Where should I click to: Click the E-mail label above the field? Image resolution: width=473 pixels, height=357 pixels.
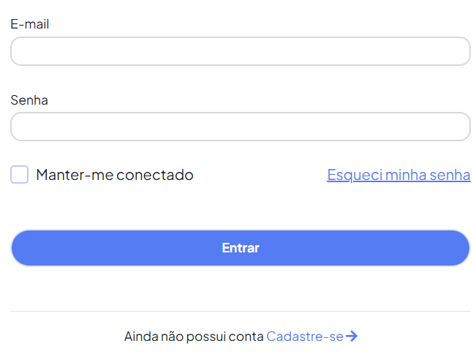tap(30, 24)
